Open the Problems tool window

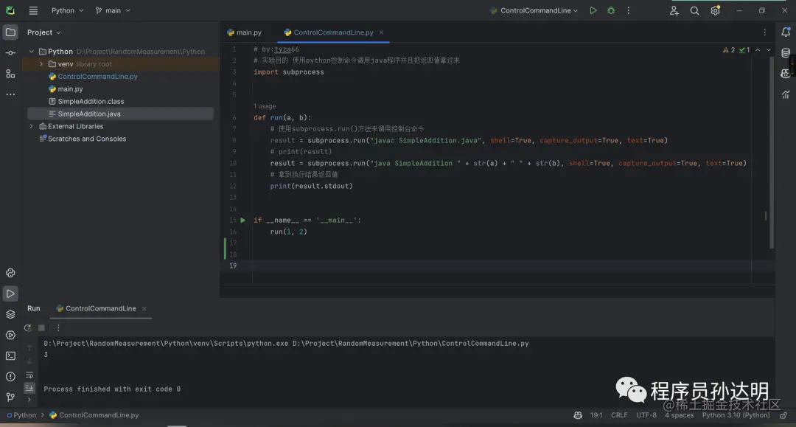[10, 376]
